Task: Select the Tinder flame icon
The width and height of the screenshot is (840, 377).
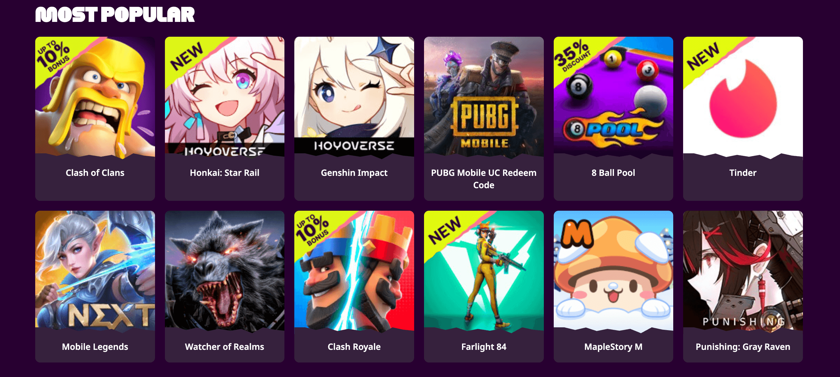Action: click(x=743, y=98)
